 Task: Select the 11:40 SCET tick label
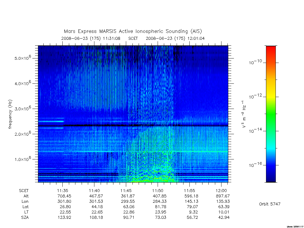click(x=94, y=191)
